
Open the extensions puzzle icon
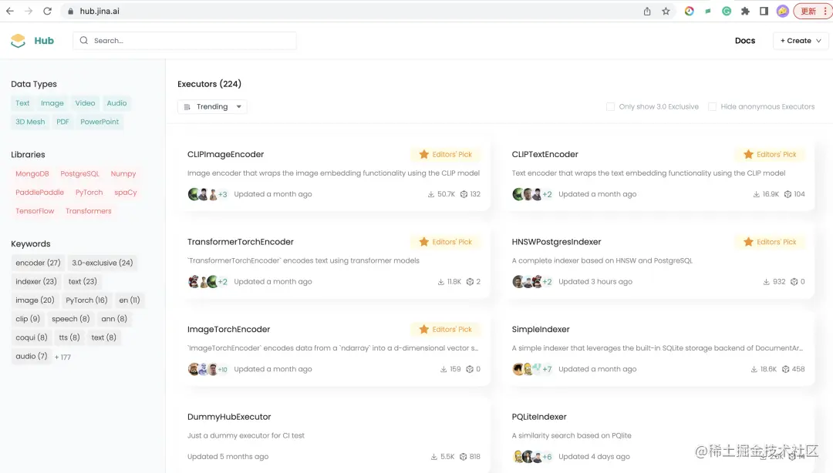(745, 11)
